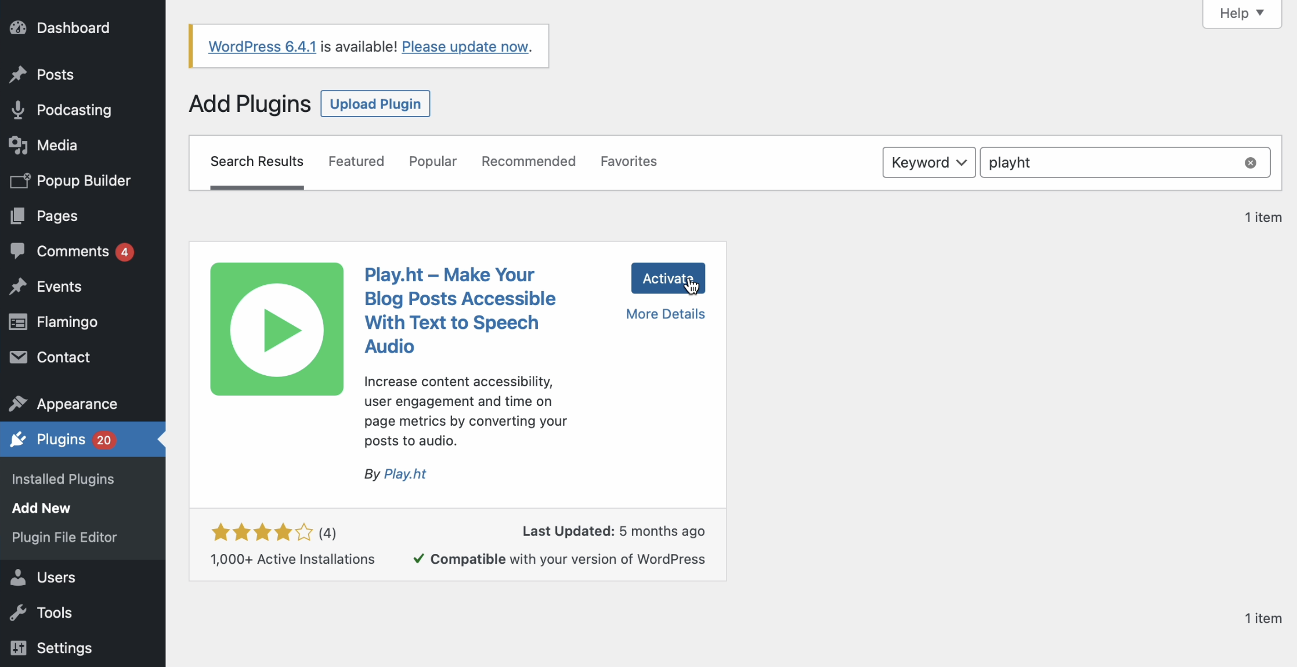The width and height of the screenshot is (1297, 667).
Task: Click the Pages document icon
Action: click(x=18, y=216)
